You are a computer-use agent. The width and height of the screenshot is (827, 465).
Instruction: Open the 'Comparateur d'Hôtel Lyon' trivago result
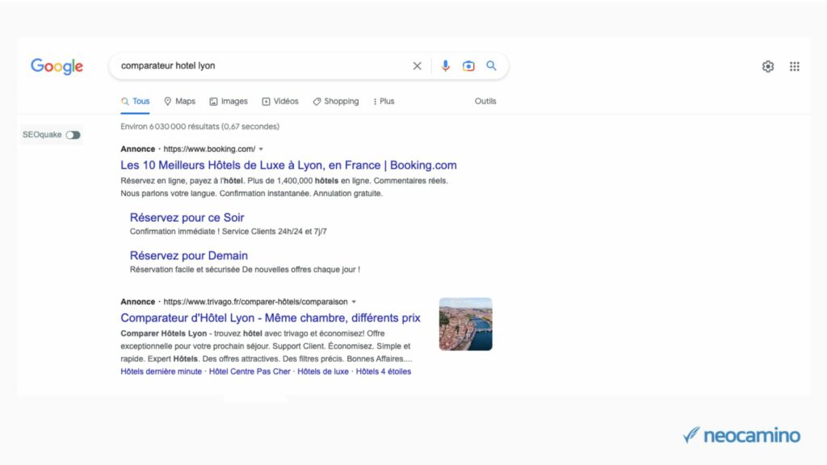click(271, 318)
